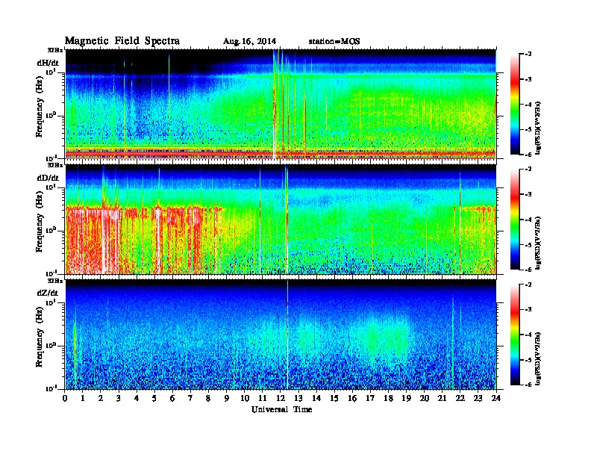Viewport: 591px width, 457px height.
Task: Click hour '2' on Universal Time axis
Action: [101, 398]
